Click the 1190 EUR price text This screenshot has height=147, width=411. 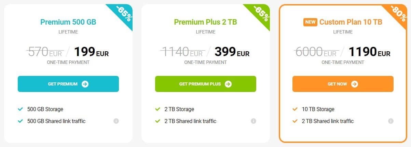(x=369, y=52)
